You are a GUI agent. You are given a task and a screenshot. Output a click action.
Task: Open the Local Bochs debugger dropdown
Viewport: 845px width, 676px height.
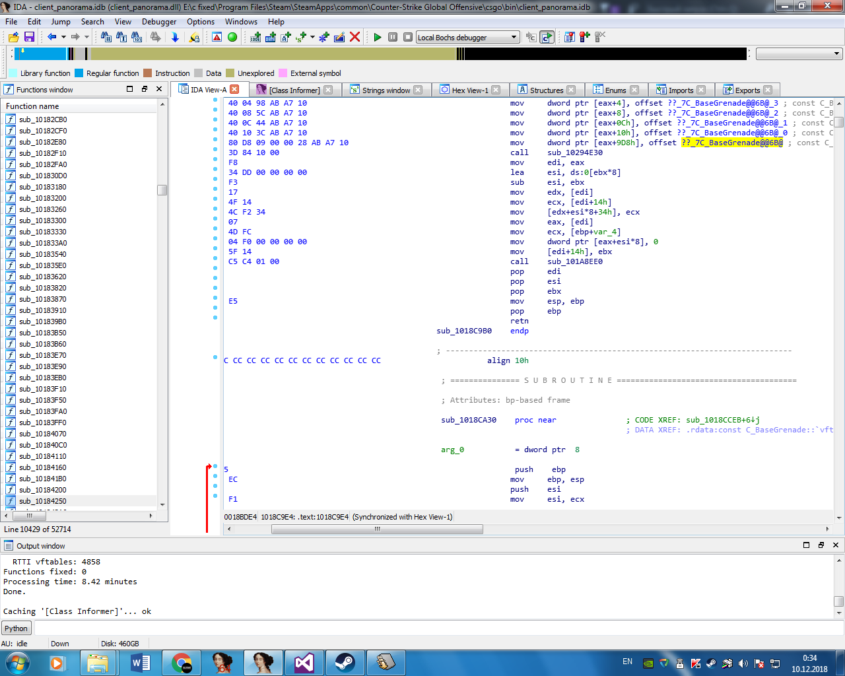(x=514, y=38)
